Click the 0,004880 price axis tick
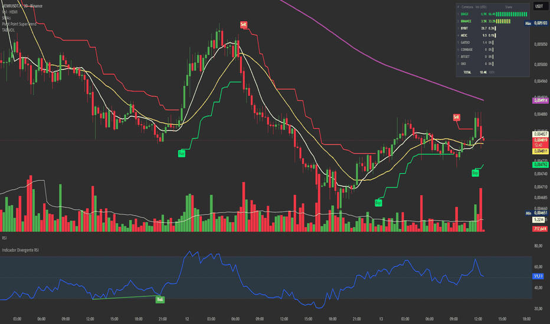 tap(540, 114)
